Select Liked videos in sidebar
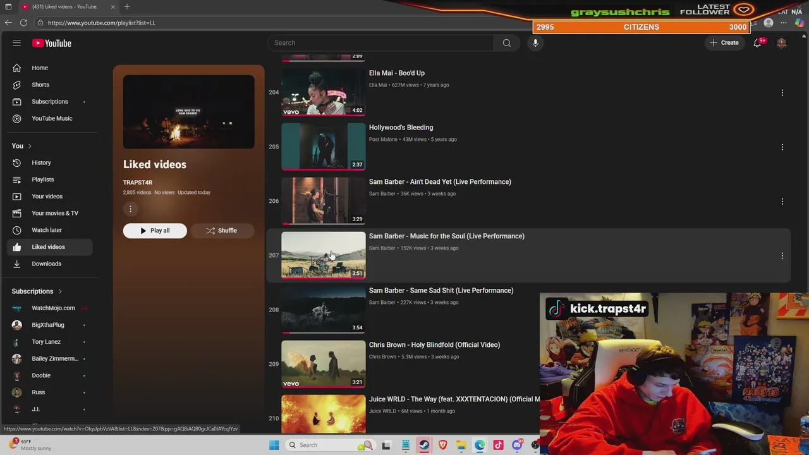The height and width of the screenshot is (455, 809). [x=51, y=247]
